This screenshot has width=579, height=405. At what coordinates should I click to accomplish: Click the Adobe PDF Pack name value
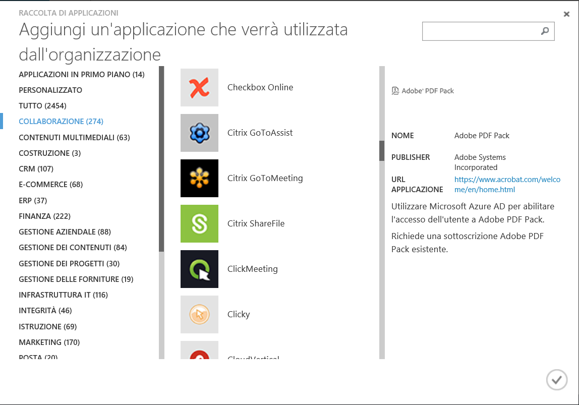[x=482, y=136]
